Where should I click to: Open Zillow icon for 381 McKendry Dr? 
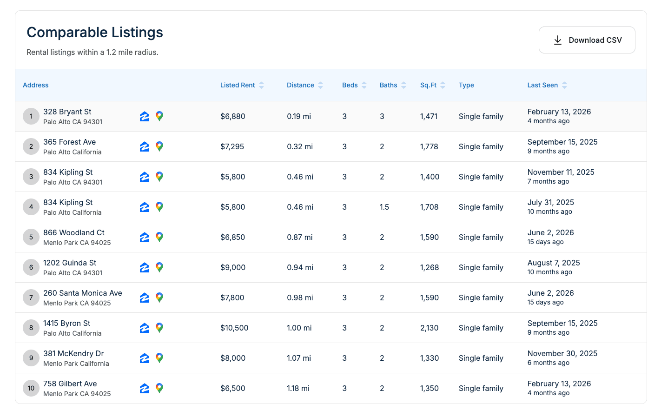click(145, 358)
